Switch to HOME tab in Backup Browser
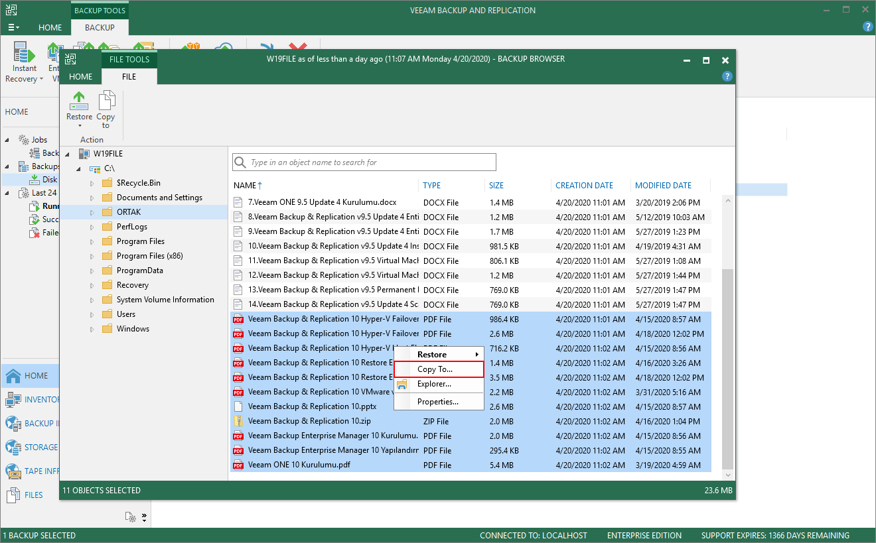 (81, 76)
